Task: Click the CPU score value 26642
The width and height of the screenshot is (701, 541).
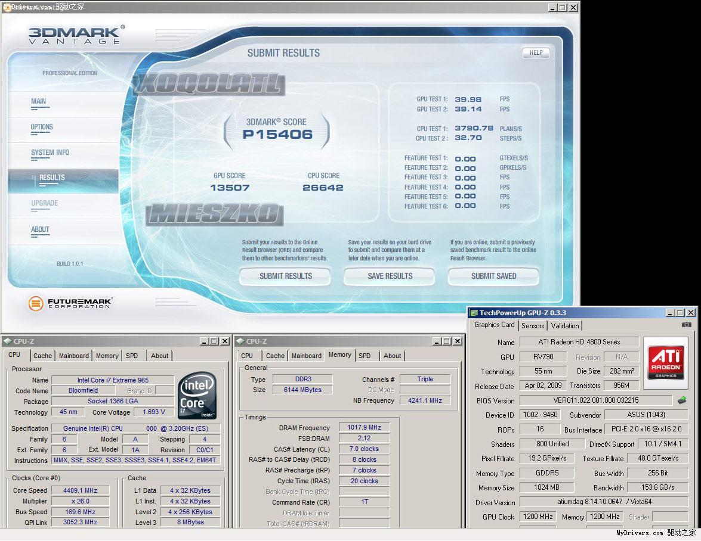Action: click(323, 188)
